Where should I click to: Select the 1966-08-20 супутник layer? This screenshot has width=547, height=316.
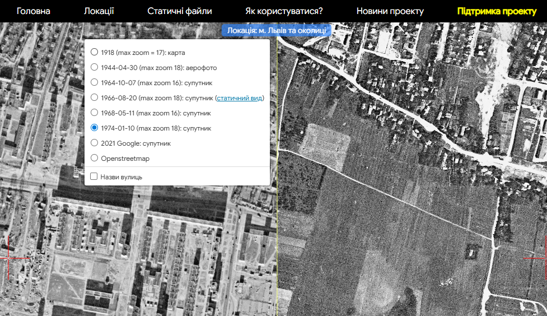click(94, 97)
